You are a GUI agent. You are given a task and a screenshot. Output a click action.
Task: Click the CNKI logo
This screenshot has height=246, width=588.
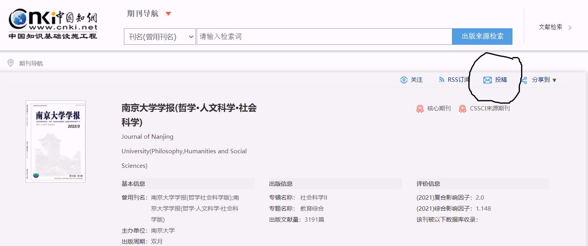click(53, 24)
